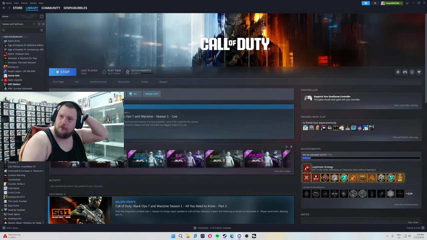Screen dimensions: 427x240
Task: Open SENPAIBUBBLES profile tab
Action: pyautogui.click(x=75, y=8)
